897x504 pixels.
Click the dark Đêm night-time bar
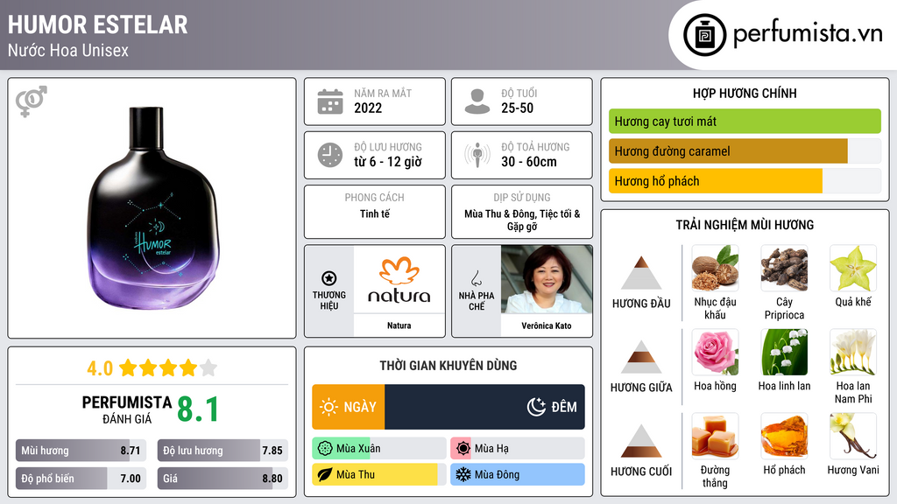(x=484, y=407)
